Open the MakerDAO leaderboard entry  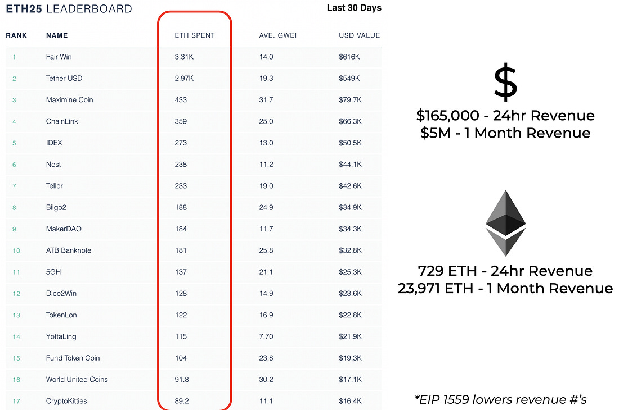[x=64, y=229]
